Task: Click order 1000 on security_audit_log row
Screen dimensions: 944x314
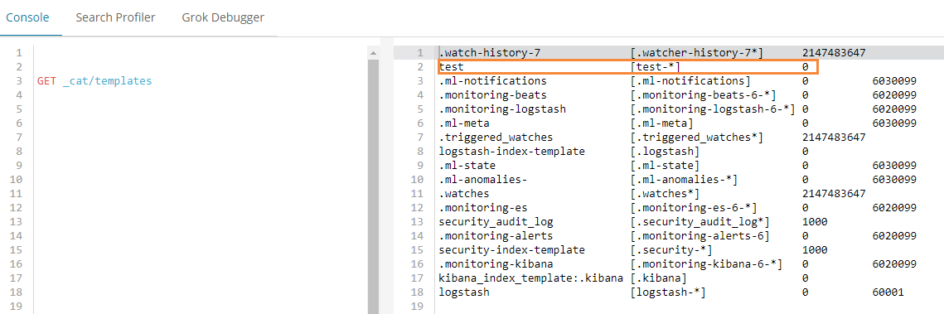Action: (x=815, y=222)
